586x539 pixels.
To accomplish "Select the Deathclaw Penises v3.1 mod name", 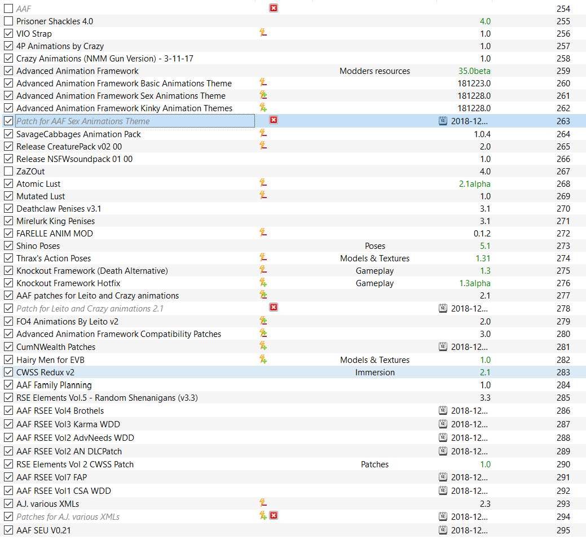I will point(59,209).
